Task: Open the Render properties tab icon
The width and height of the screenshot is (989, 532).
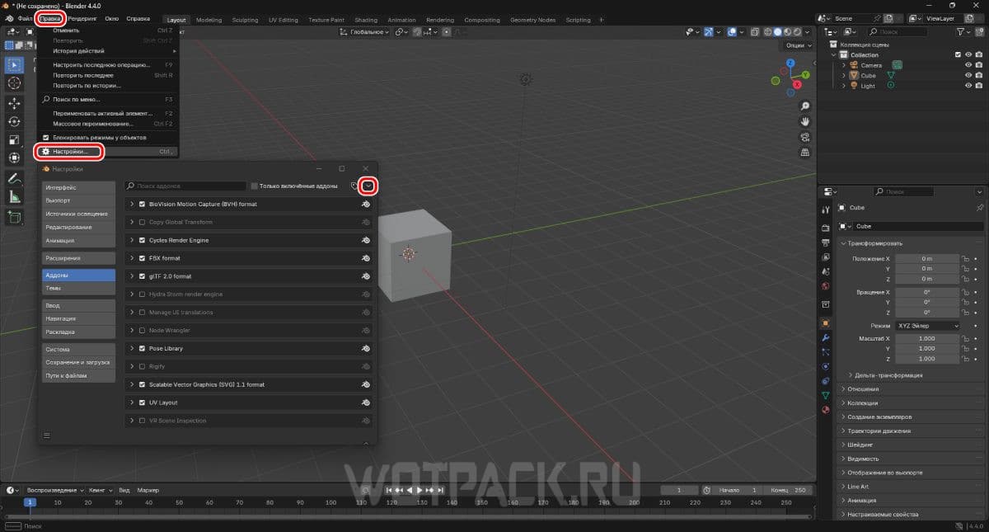Action: 825,228
